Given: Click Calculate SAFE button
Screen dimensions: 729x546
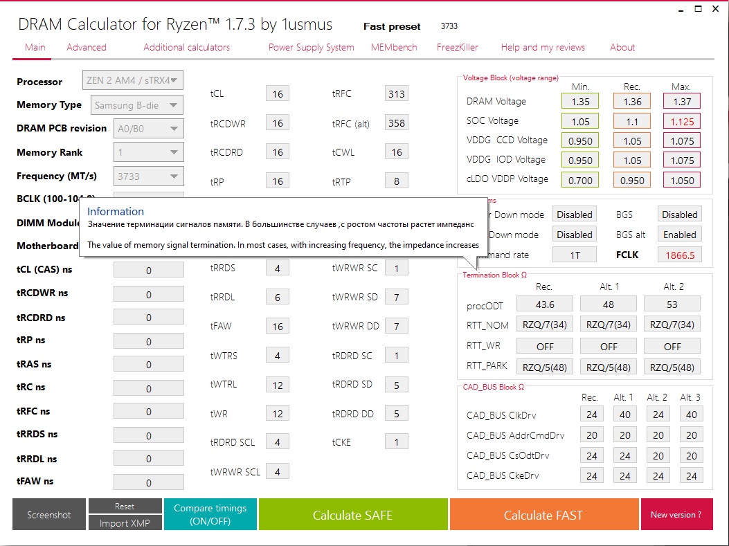Looking at the screenshot, I should (x=353, y=514).
